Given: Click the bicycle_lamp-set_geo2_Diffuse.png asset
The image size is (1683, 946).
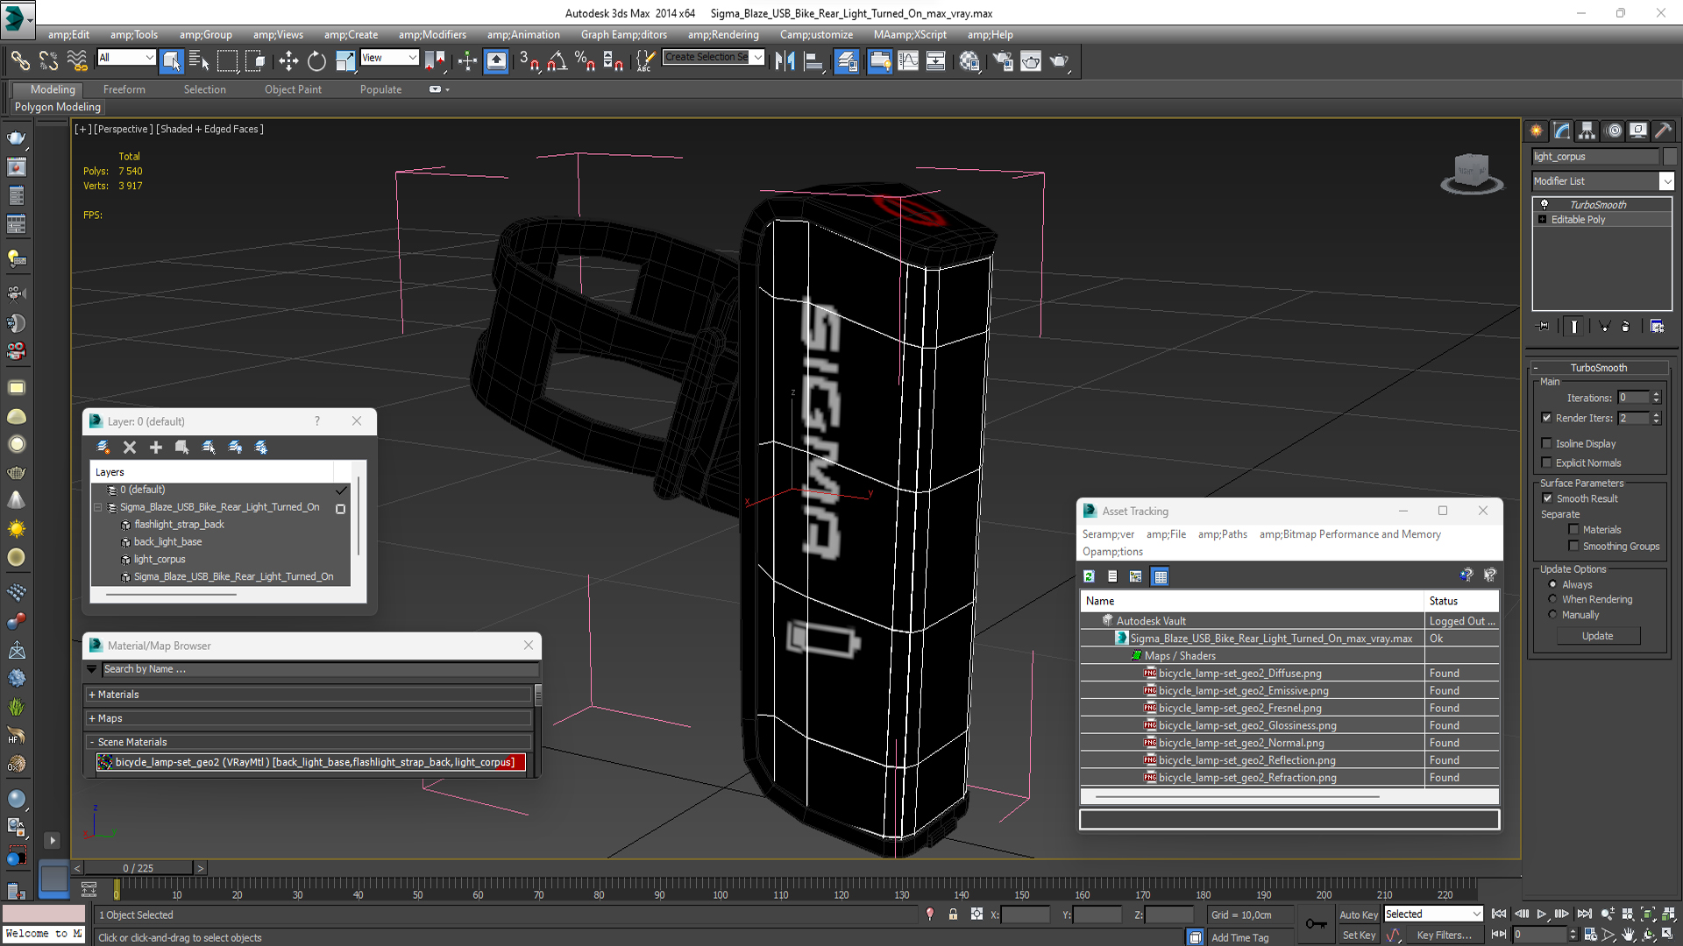Looking at the screenshot, I should point(1238,672).
